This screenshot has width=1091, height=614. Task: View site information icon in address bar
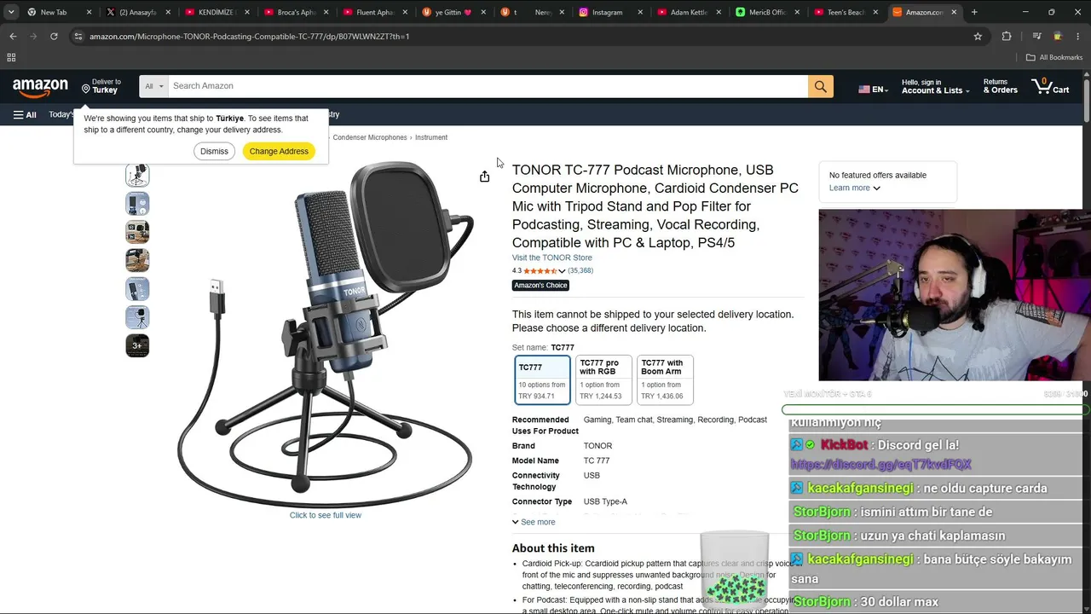(x=78, y=37)
